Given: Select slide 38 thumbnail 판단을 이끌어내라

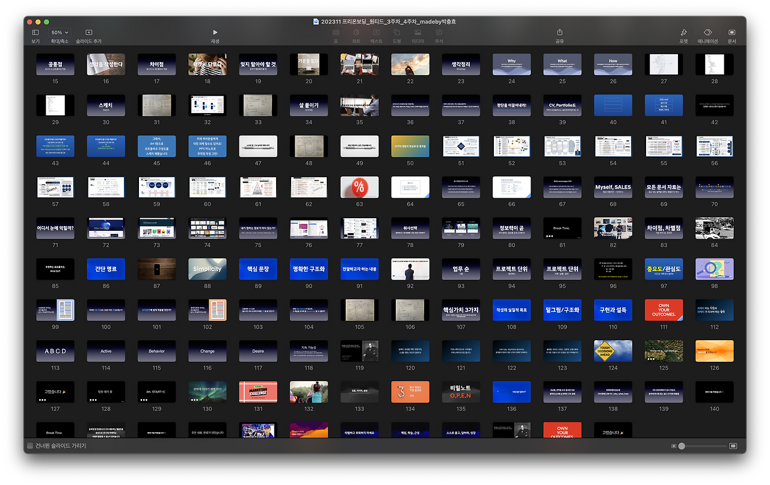Looking at the screenshot, I should (511, 105).
